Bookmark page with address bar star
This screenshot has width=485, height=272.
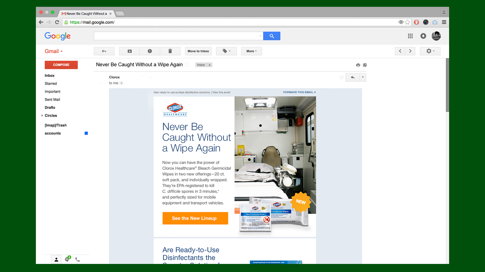tap(407, 22)
